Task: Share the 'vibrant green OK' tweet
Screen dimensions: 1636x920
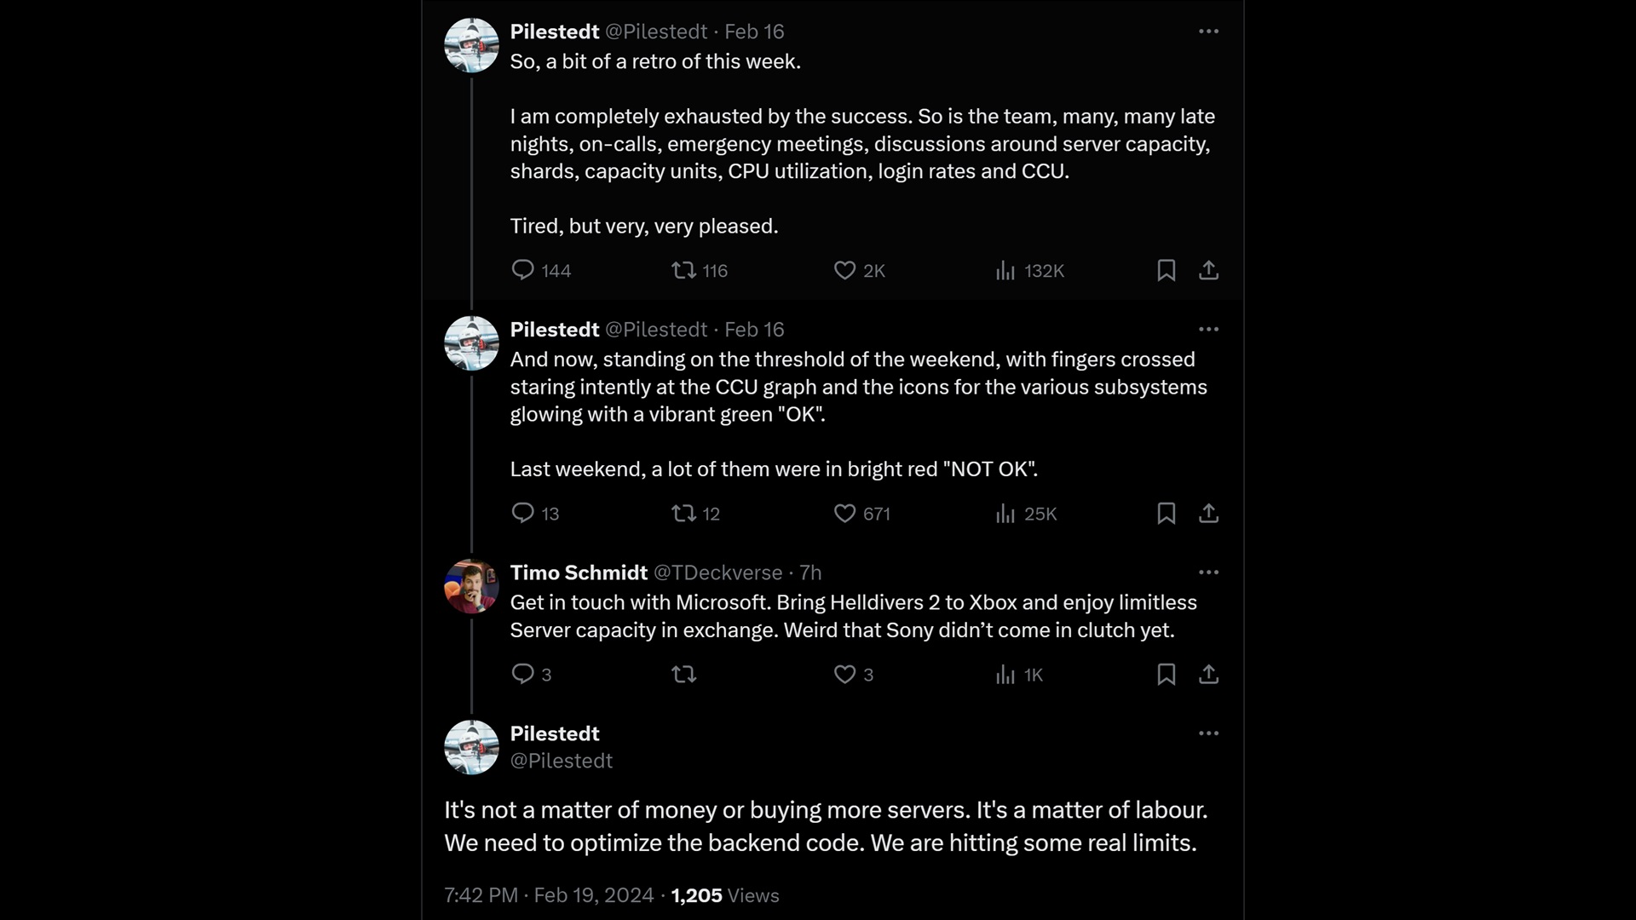Action: 1208,514
